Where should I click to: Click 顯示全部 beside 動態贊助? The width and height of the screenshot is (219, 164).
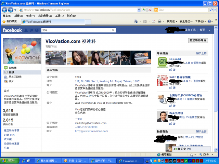[x=201, y=131]
